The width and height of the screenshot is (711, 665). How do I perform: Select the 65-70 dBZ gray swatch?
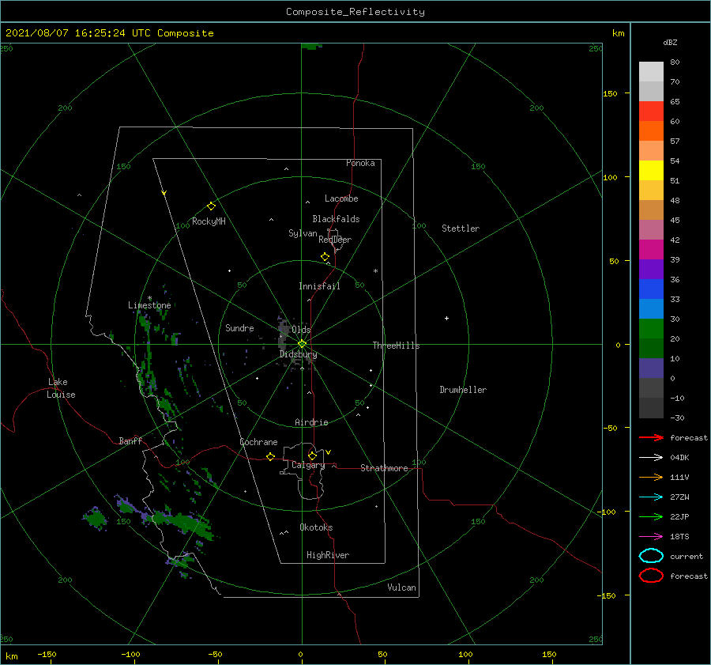[651, 91]
